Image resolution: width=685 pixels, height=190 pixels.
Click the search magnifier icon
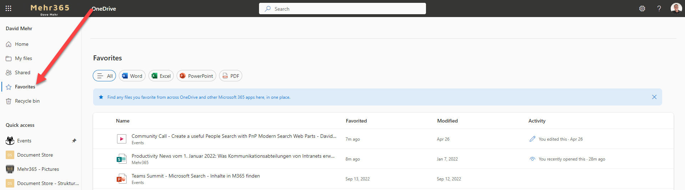[268, 9]
